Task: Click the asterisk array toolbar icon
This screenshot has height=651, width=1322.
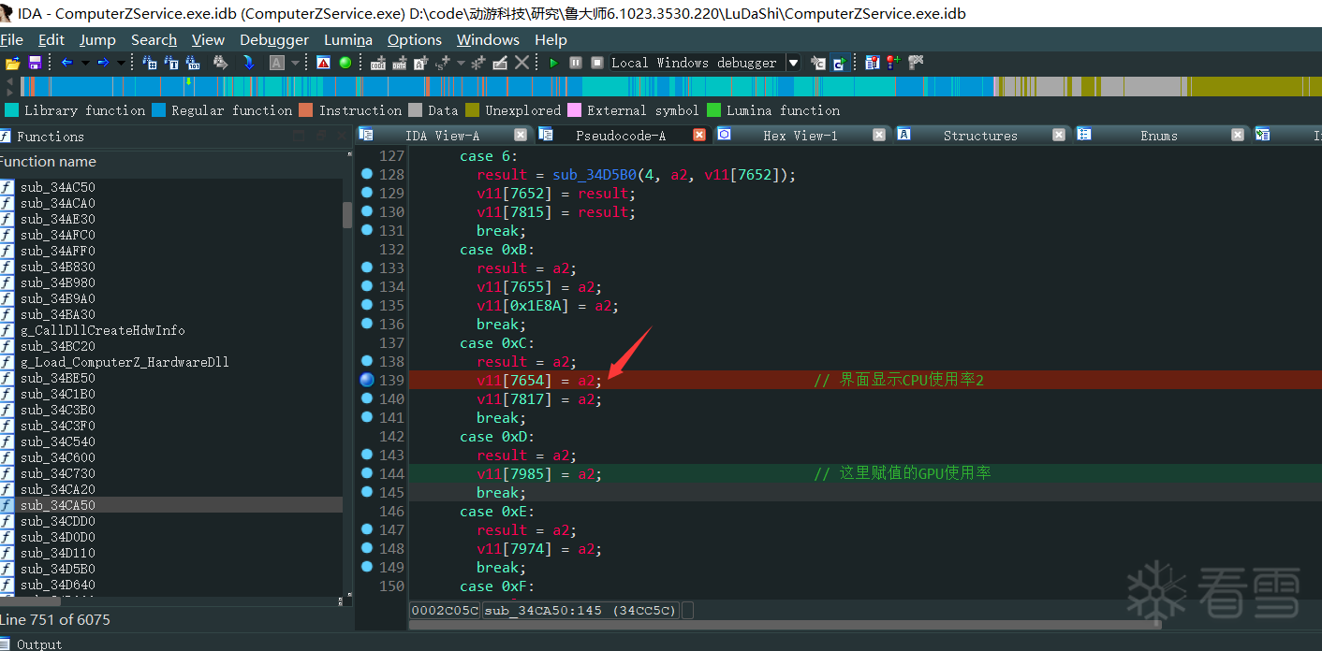Action: point(478,63)
